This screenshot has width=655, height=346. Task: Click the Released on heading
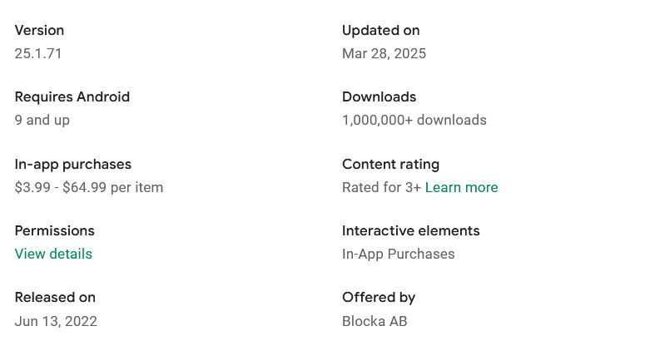point(55,297)
